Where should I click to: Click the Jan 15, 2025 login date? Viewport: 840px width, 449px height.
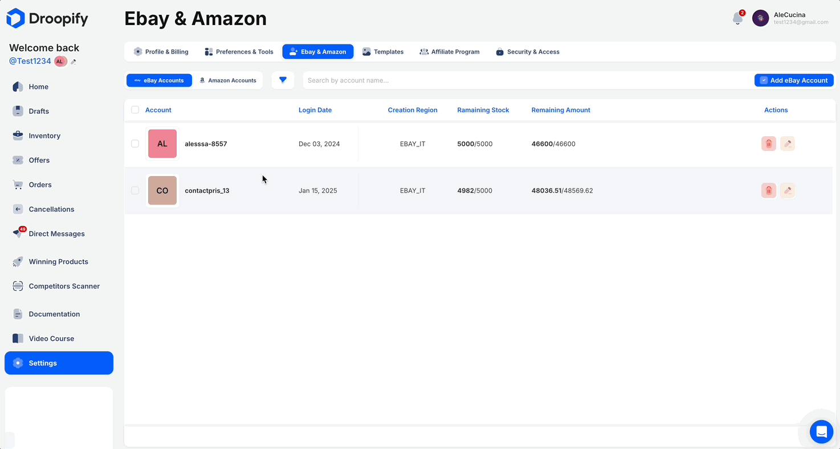pos(318,190)
